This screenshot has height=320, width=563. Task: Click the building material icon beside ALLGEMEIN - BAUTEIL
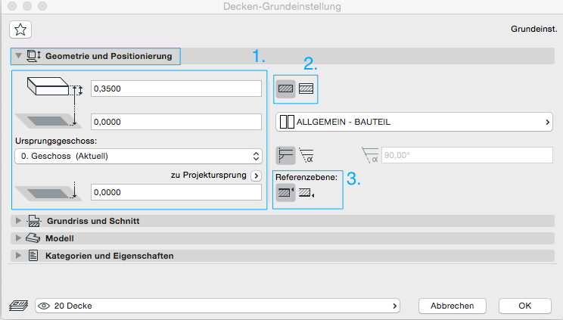click(286, 122)
